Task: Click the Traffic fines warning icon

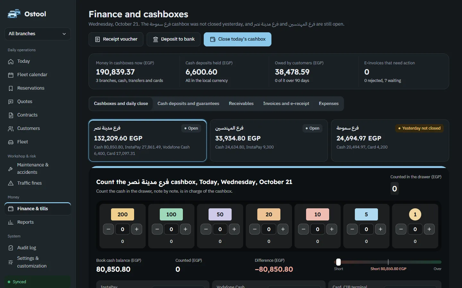Action: 11,183
